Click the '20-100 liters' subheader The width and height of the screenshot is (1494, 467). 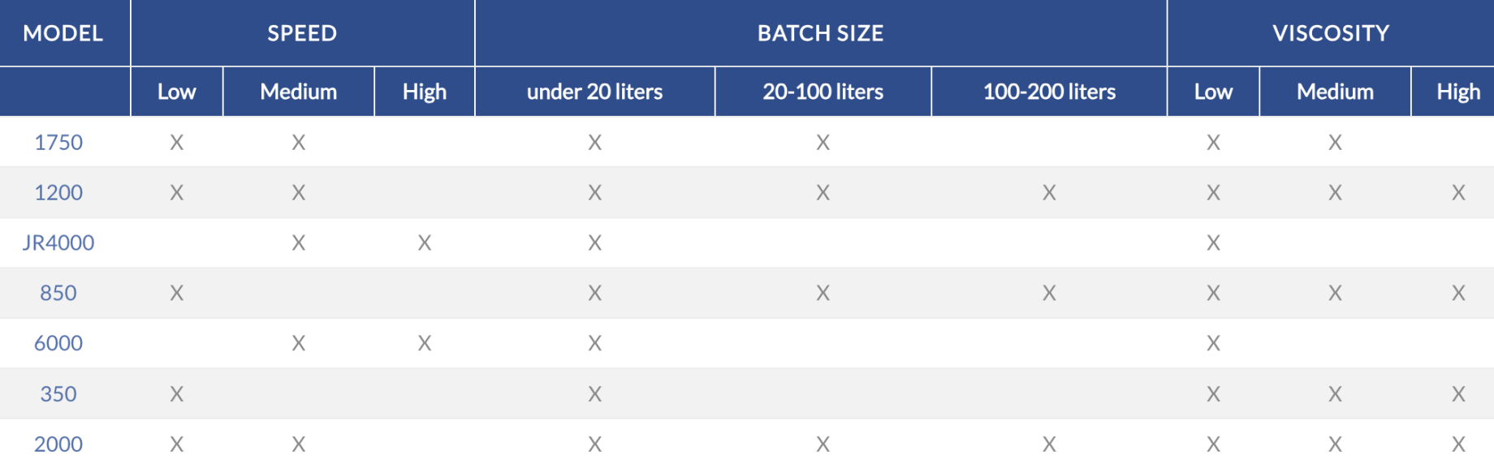(823, 92)
